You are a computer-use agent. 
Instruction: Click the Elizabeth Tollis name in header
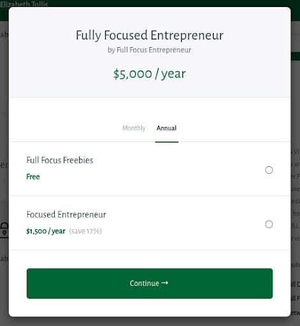[x=24, y=4]
